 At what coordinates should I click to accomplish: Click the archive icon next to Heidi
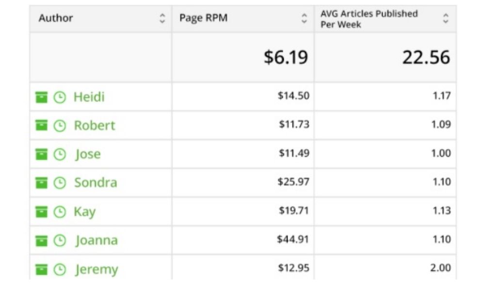tap(42, 97)
